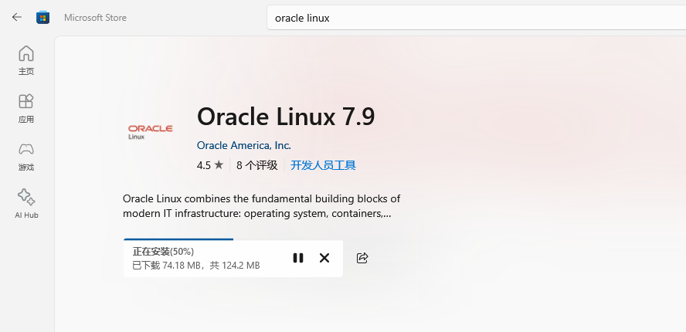The image size is (686, 332).
Task: Open Oracle America, Inc. publisher link
Action: (243, 145)
